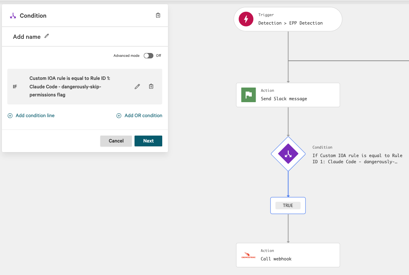This screenshot has height=275, width=409.
Task: Select the green flag Send Slack message icon
Action: [248, 95]
